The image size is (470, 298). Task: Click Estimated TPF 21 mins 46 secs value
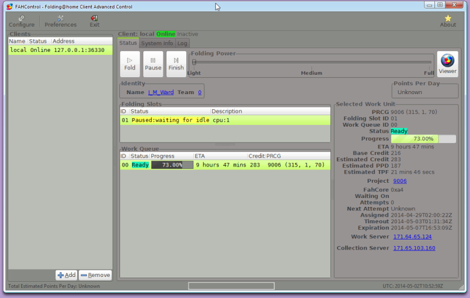tap(412, 172)
